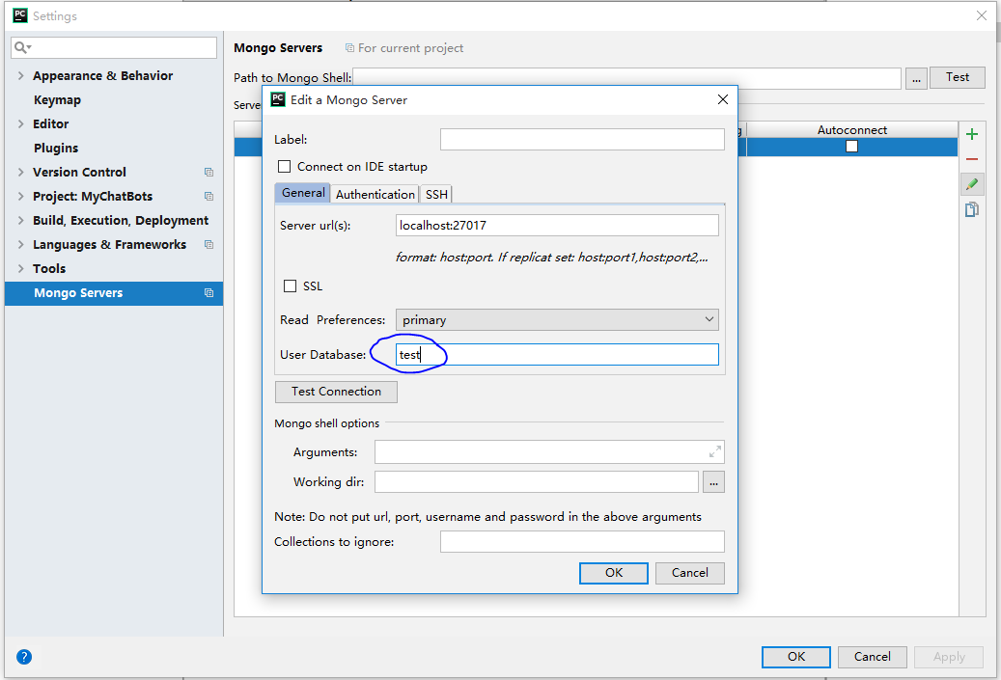
Task: Click the Server url(s) field
Action: point(557,225)
